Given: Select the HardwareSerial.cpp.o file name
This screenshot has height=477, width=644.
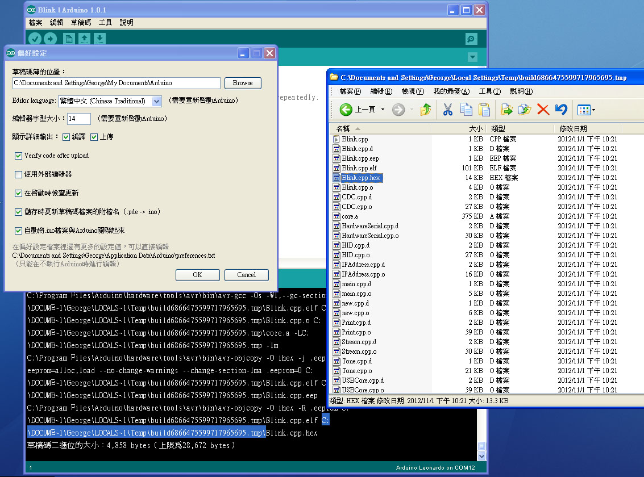Looking at the screenshot, I should [370, 236].
